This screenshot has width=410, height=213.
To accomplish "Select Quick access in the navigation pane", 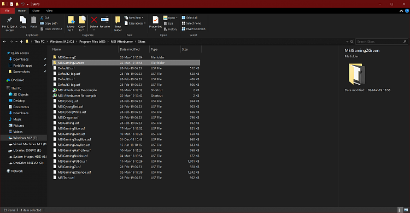I will click(20, 53).
